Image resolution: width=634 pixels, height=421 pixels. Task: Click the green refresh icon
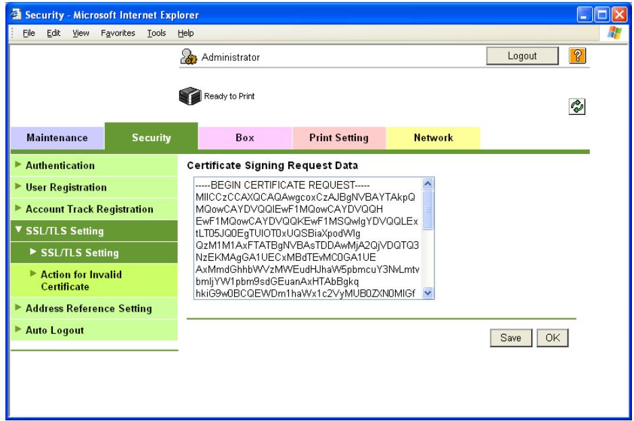[x=577, y=107]
